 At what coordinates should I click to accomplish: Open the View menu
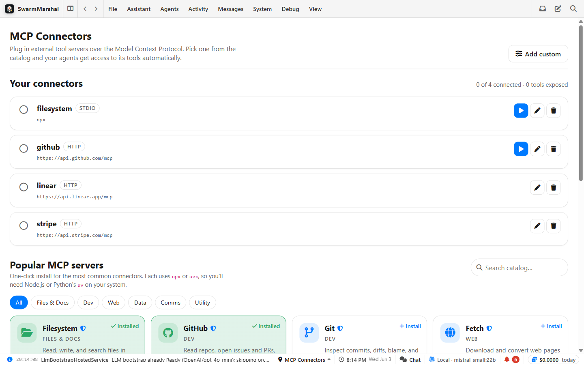(315, 9)
